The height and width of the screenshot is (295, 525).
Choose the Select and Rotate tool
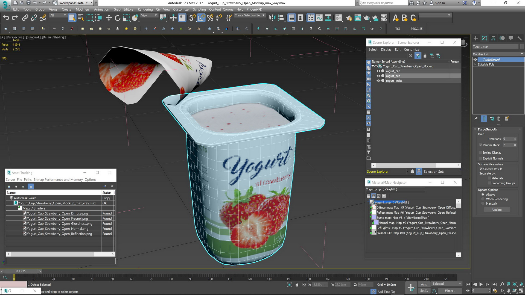click(x=118, y=18)
